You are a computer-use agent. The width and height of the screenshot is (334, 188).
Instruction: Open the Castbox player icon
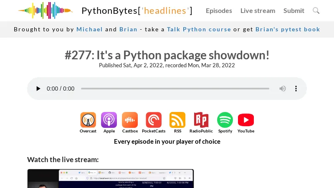coord(130,120)
